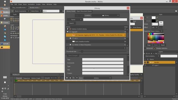178x100 pixels.
Task: Click the Search button in Library
Action: tap(71, 23)
